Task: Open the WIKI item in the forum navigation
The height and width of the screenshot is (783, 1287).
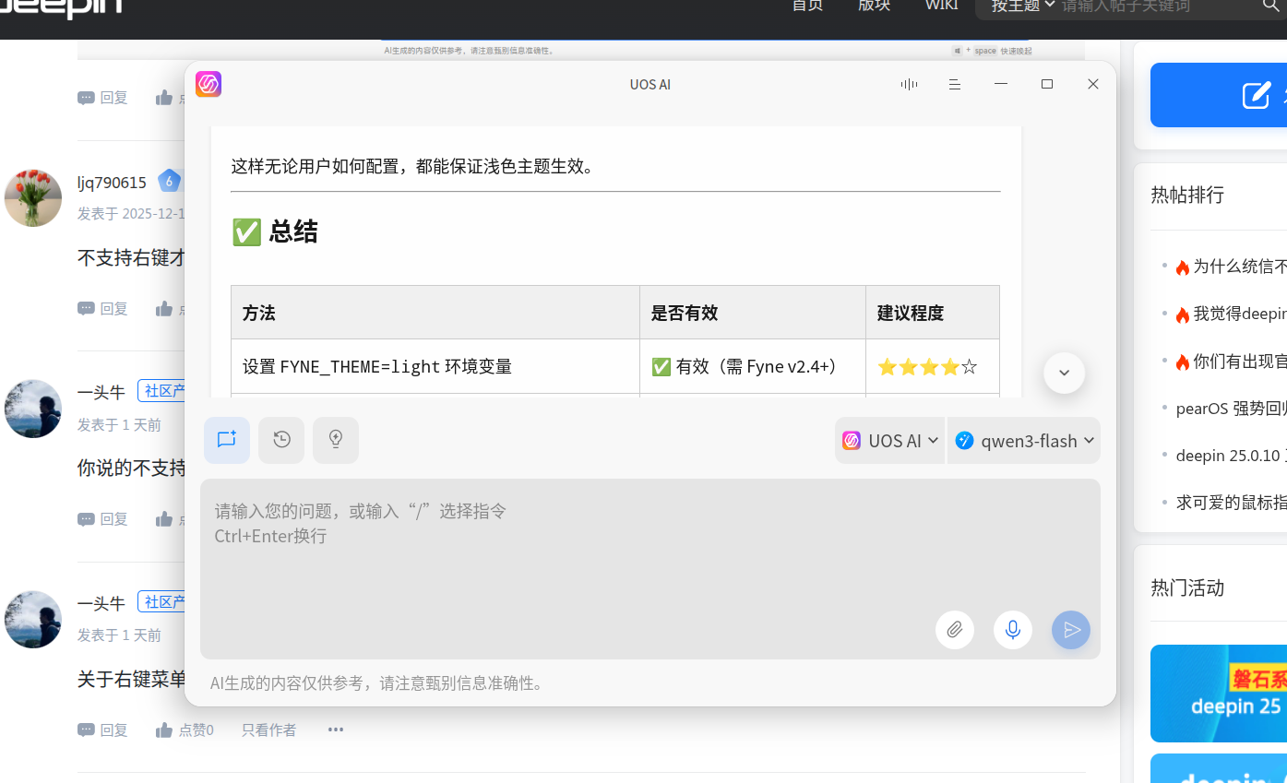Action: click(941, 6)
